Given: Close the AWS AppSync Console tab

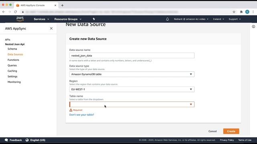Looking at the screenshot, I should pos(55,5).
